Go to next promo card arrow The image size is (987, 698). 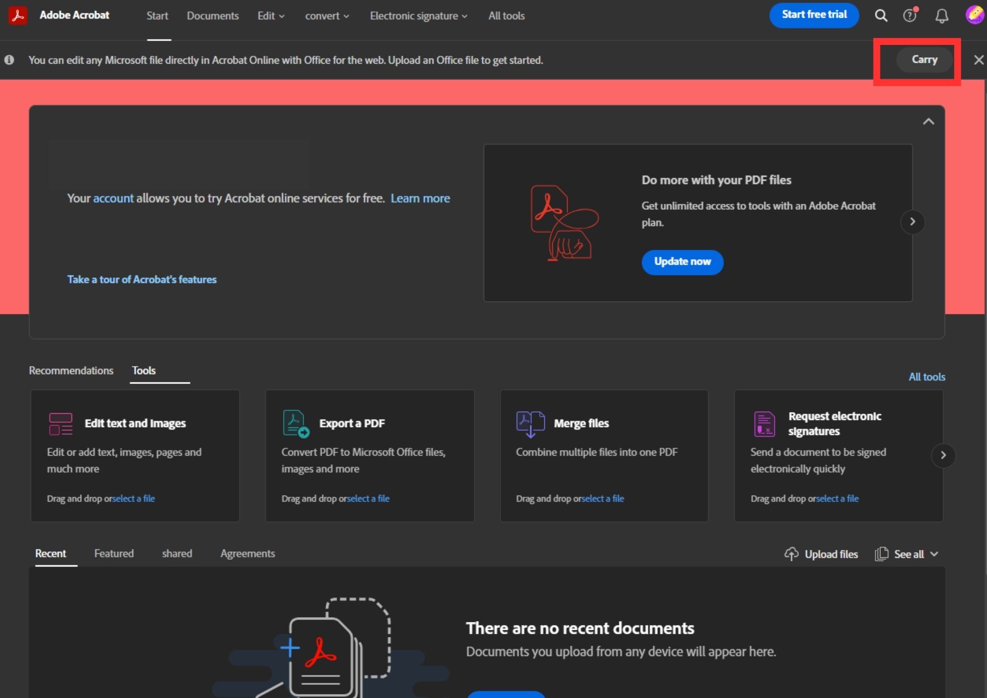(x=912, y=222)
